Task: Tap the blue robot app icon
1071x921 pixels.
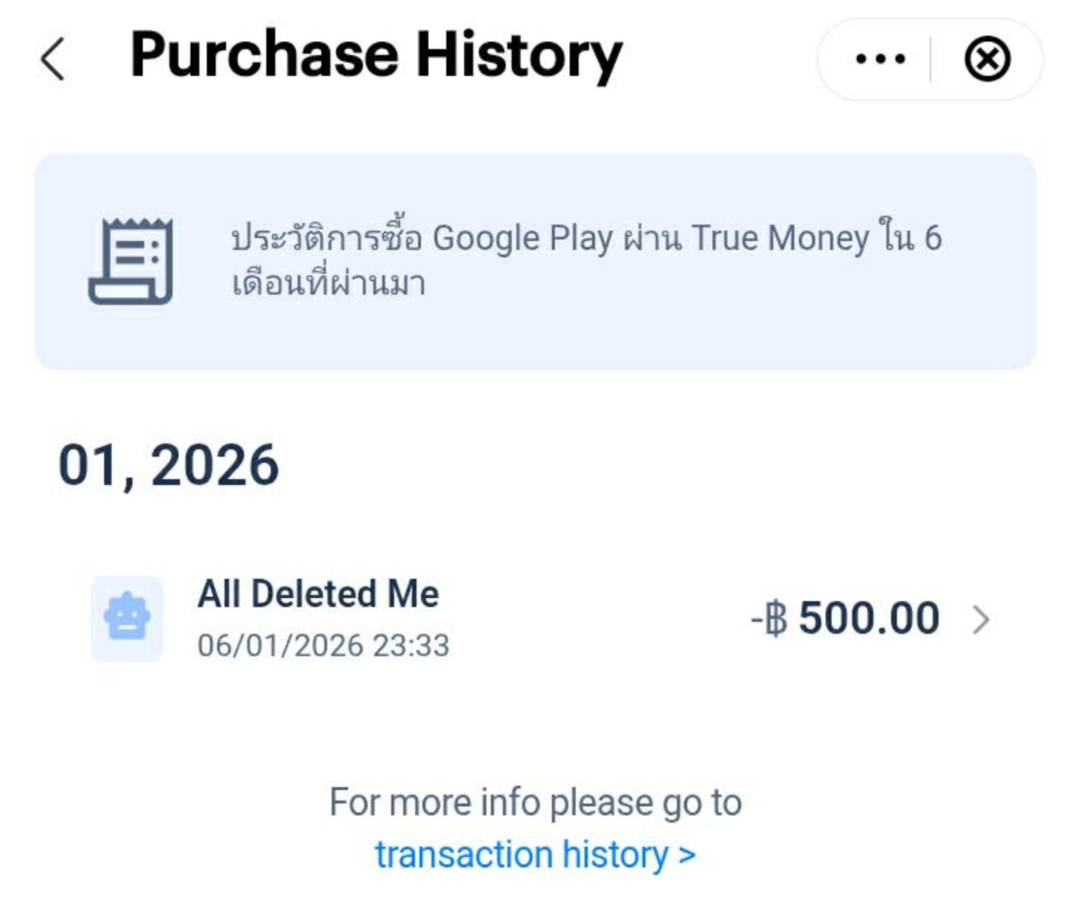Action: coord(127,618)
